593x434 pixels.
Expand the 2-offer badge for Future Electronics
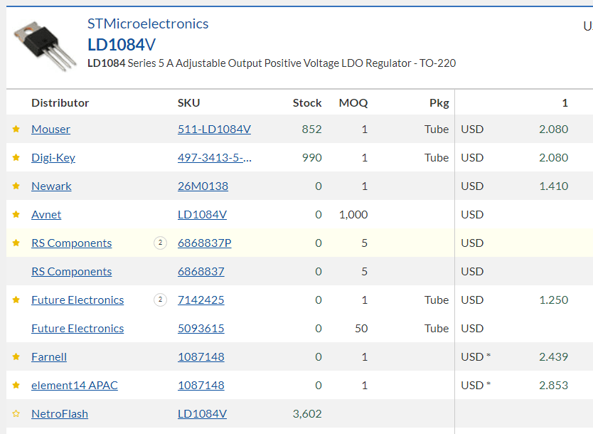pos(161,300)
